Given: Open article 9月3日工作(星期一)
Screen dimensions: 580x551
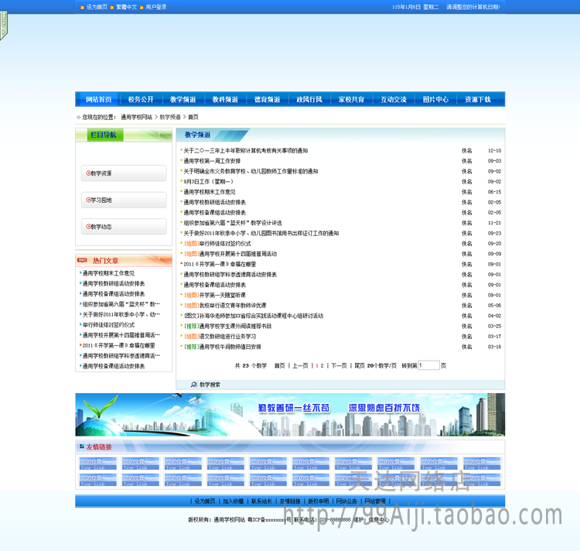Looking at the screenshot, I should coord(208,182).
